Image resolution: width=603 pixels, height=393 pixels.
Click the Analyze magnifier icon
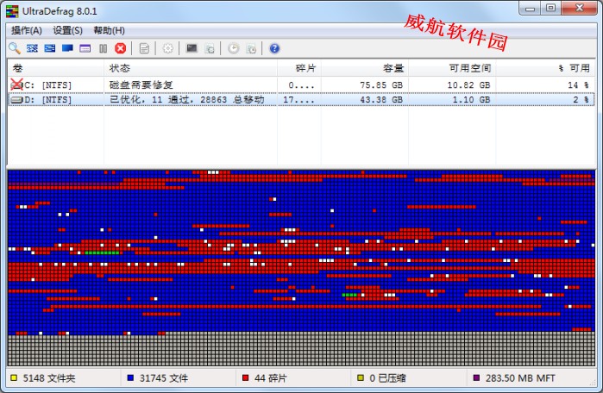(x=14, y=48)
